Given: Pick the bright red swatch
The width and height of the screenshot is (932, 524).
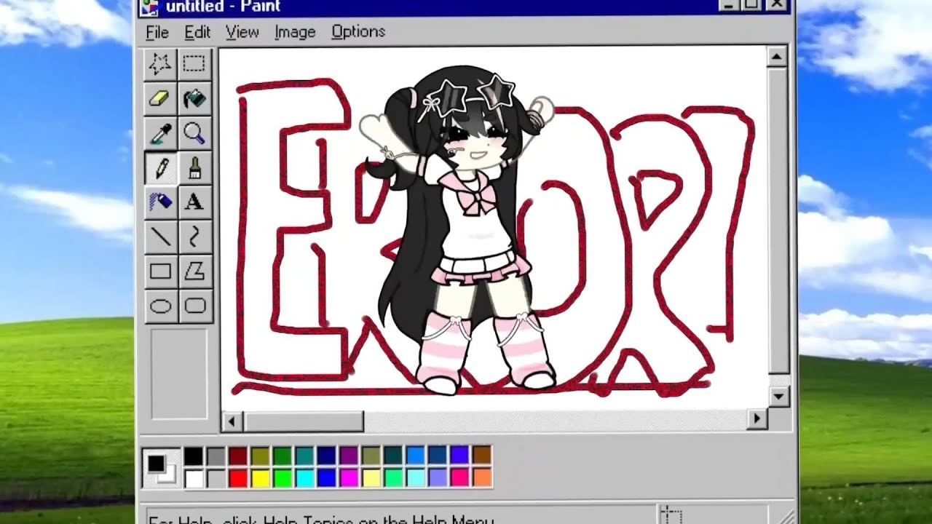Looking at the screenshot, I should [x=238, y=478].
